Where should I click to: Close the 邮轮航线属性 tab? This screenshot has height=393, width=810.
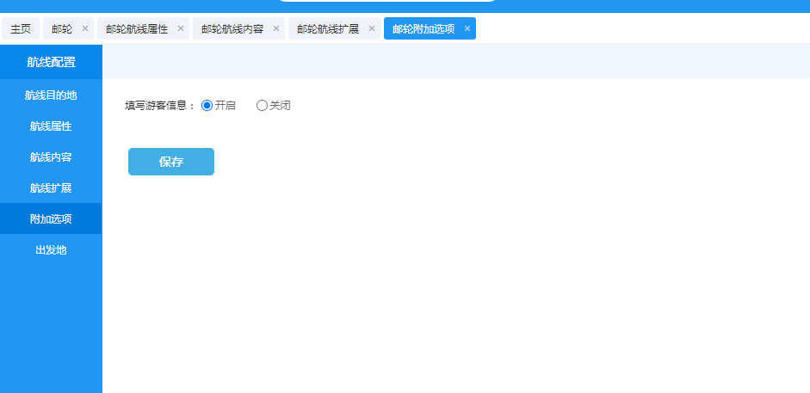pos(181,28)
